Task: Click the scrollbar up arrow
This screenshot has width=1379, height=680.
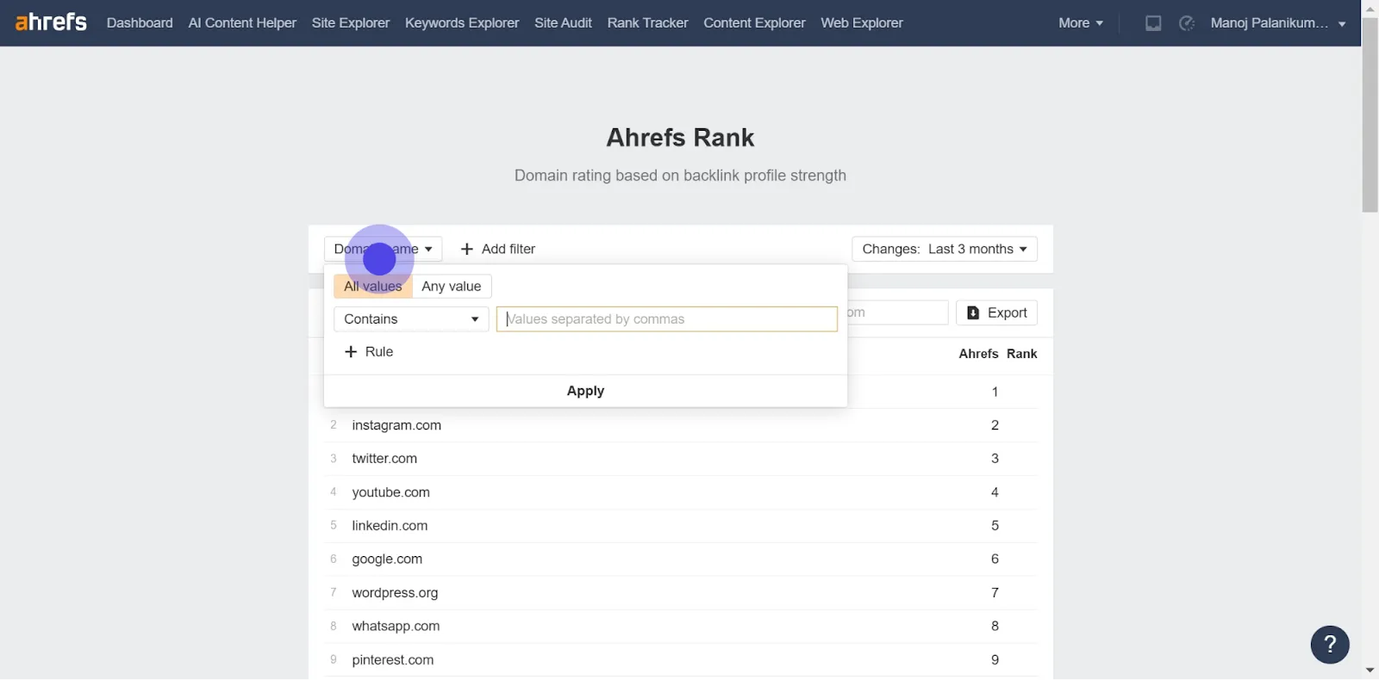Action: (x=1370, y=8)
